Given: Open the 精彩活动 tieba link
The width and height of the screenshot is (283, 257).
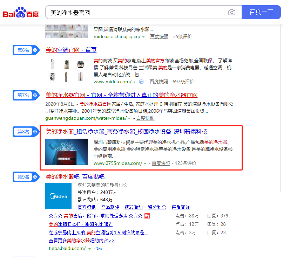Looking at the screenshot, I should point(134,207).
